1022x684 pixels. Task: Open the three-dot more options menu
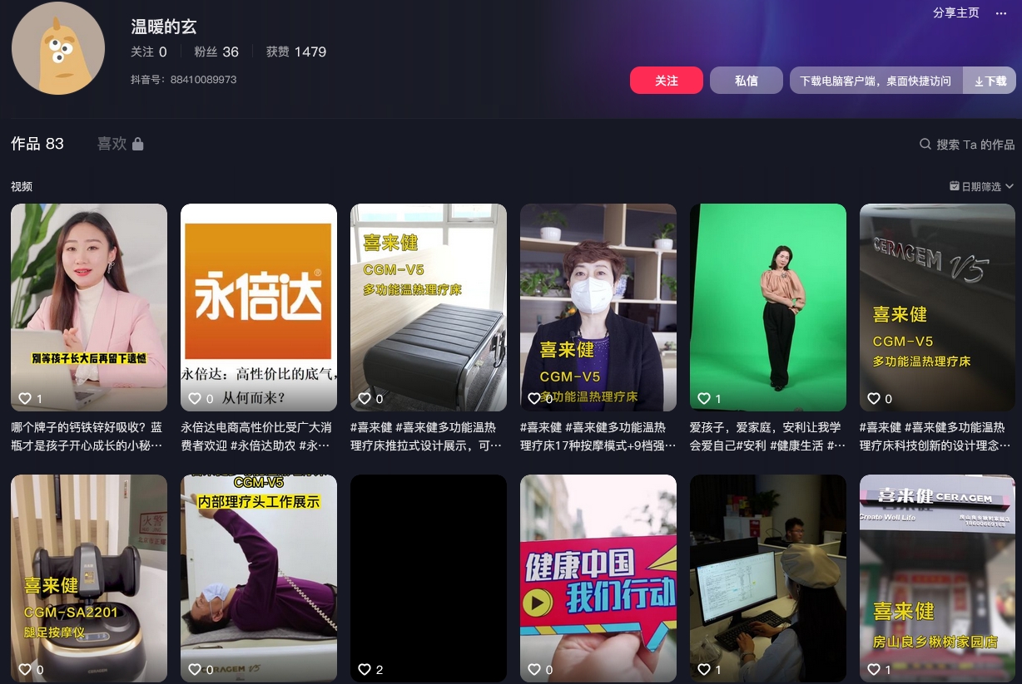point(1001,13)
